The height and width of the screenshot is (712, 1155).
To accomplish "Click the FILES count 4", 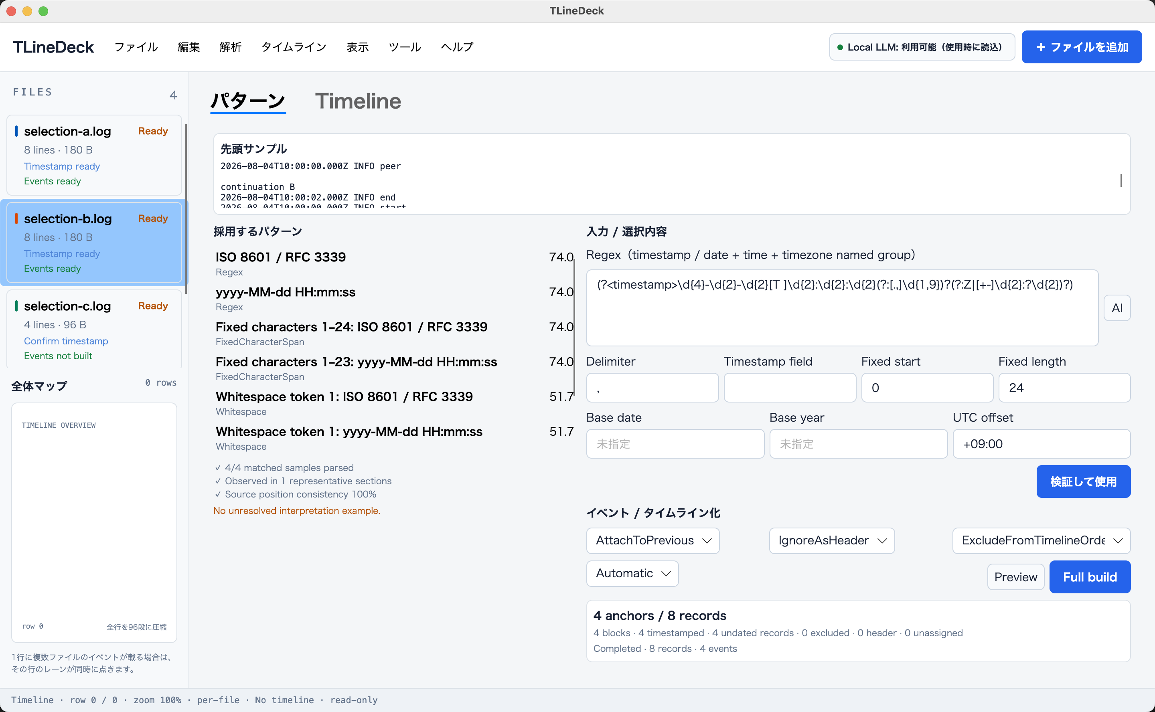I will tap(173, 95).
